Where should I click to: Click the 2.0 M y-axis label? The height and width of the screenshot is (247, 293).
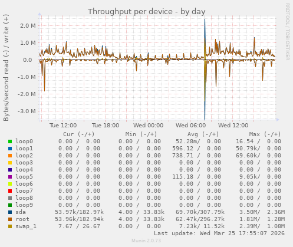[28, 26]
